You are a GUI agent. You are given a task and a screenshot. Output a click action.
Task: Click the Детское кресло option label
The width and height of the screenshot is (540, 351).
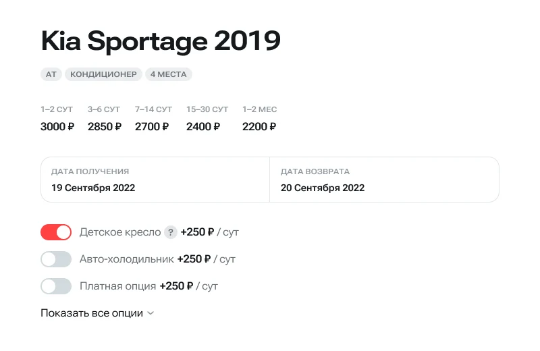coord(120,232)
